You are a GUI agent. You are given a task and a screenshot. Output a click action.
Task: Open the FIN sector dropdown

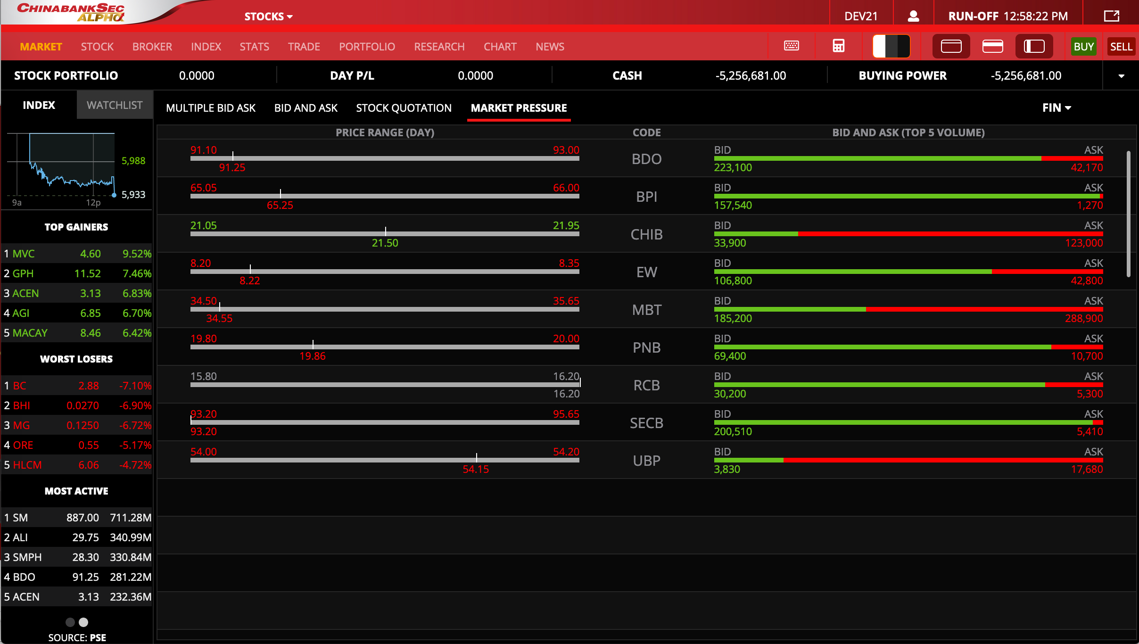pyautogui.click(x=1056, y=108)
